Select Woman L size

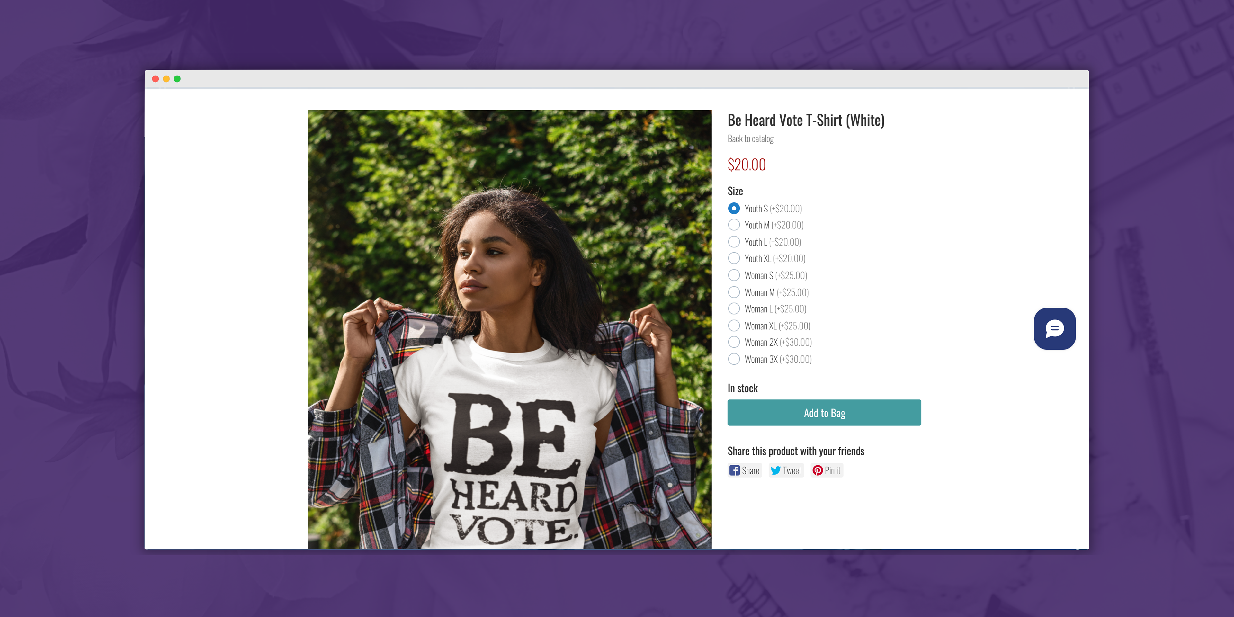(733, 308)
